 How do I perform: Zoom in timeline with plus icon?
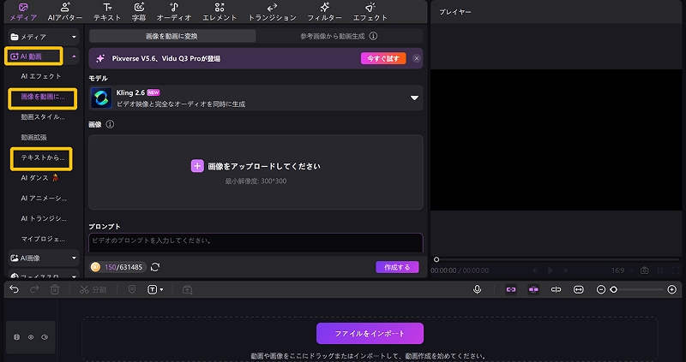[672, 289]
